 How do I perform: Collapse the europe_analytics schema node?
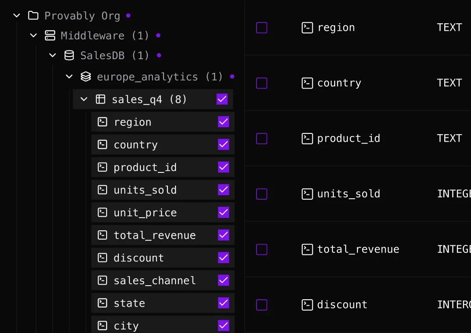pos(68,76)
